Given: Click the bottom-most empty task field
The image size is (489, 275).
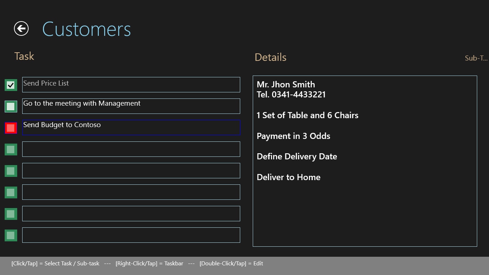Looking at the screenshot, I should [131, 235].
